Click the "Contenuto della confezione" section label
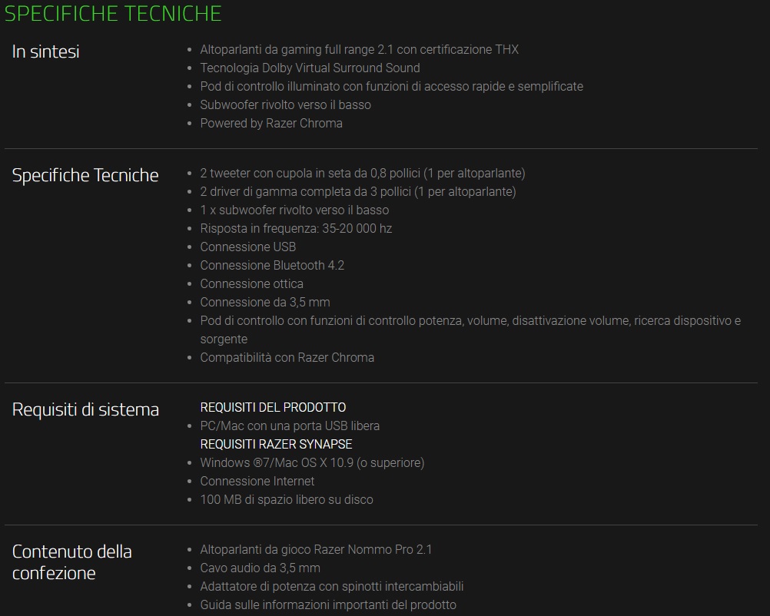This screenshot has height=616, width=770. coord(72,562)
